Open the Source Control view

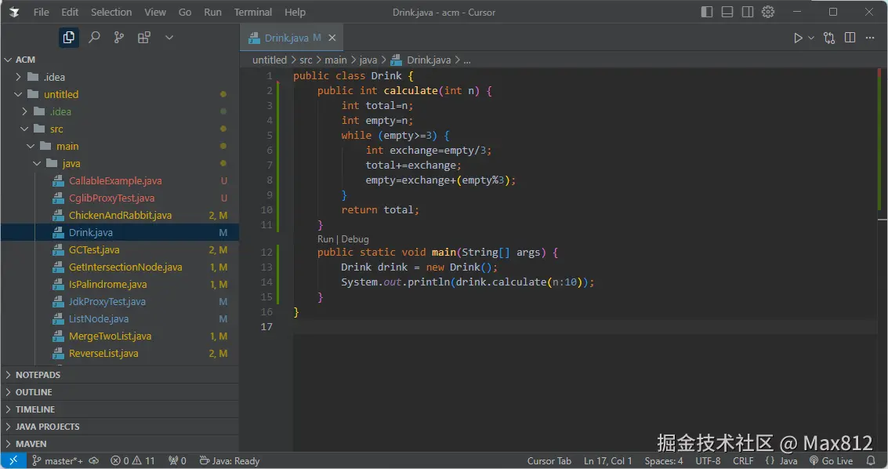pyautogui.click(x=119, y=37)
